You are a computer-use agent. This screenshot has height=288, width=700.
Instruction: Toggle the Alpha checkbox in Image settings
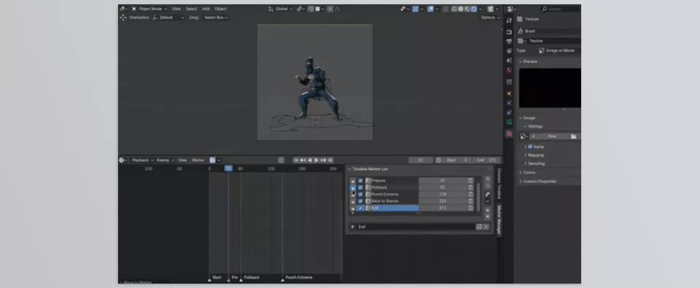[530, 147]
